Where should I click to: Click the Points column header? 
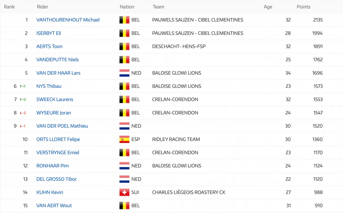304,7
